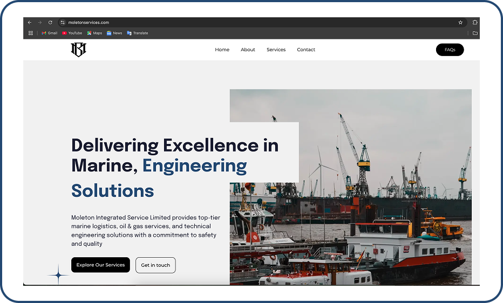Image resolution: width=503 pixels, height=303 pixels.
Task: Open the YouTube bookmark
Action: click(x=72, y=33)
